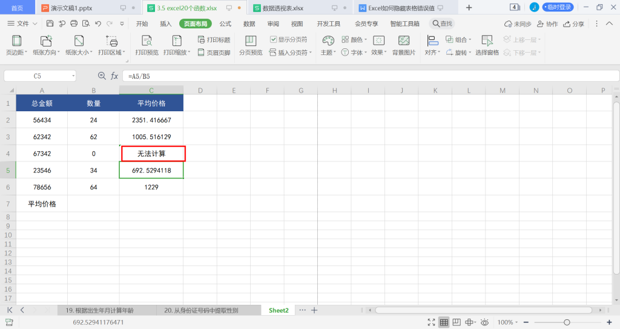Image resolution: width=620 pixels, height=329 pixels.
Task: Open the 选择窗格 selection pane
Action: point(487,45)
